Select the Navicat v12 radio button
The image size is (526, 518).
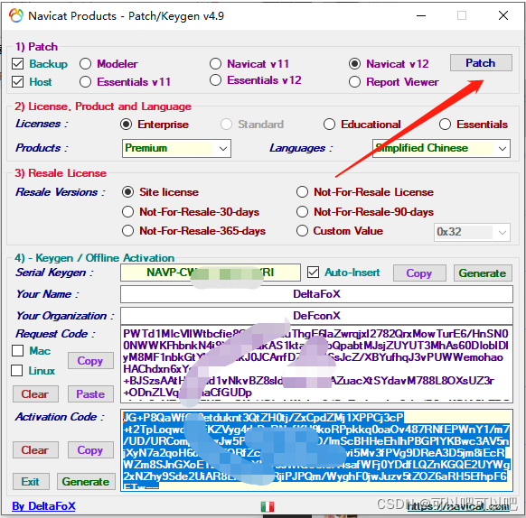tap(354, 64)
